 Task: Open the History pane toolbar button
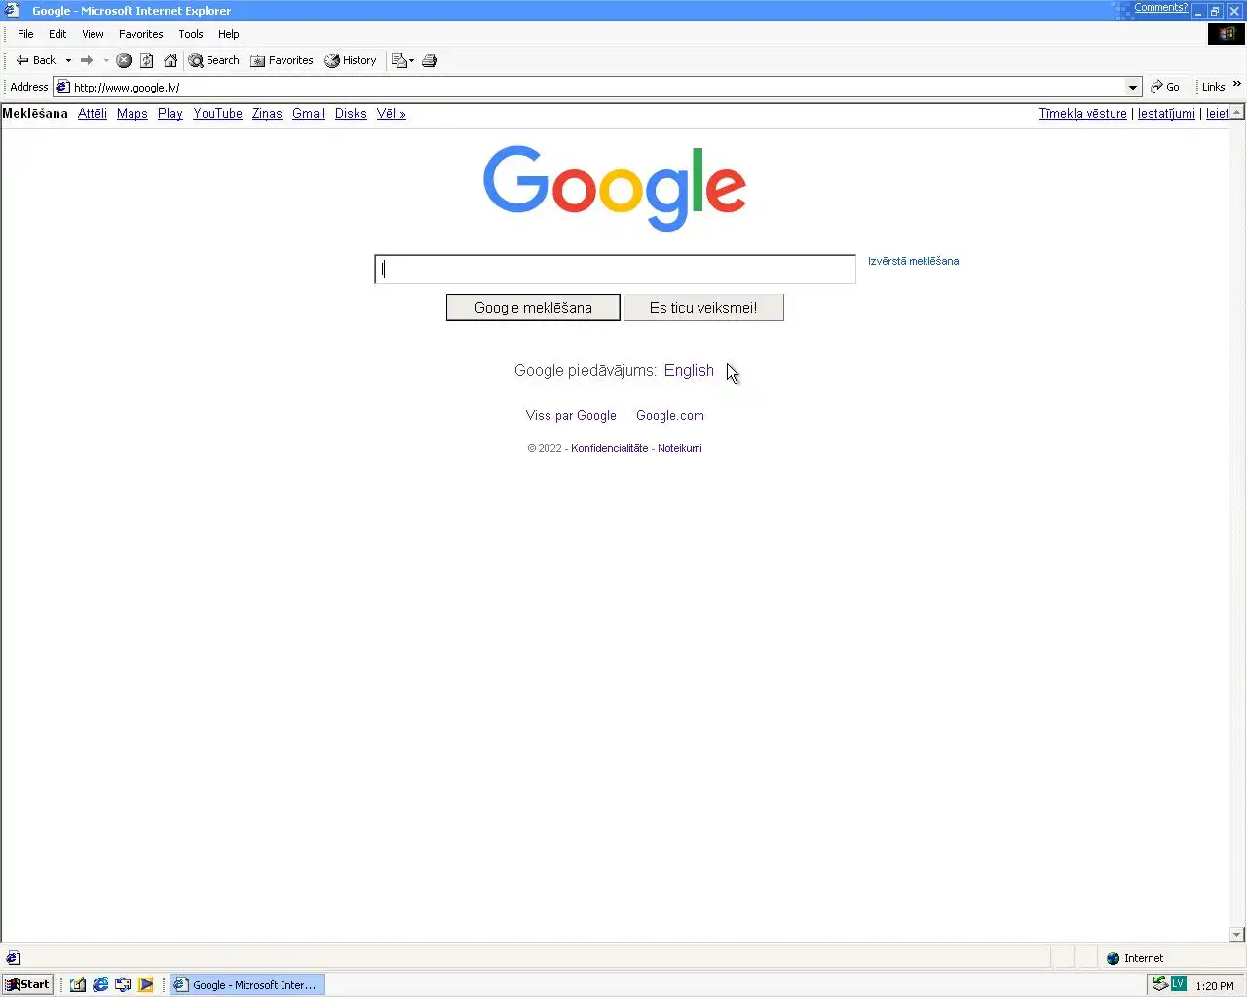(351, 60)
